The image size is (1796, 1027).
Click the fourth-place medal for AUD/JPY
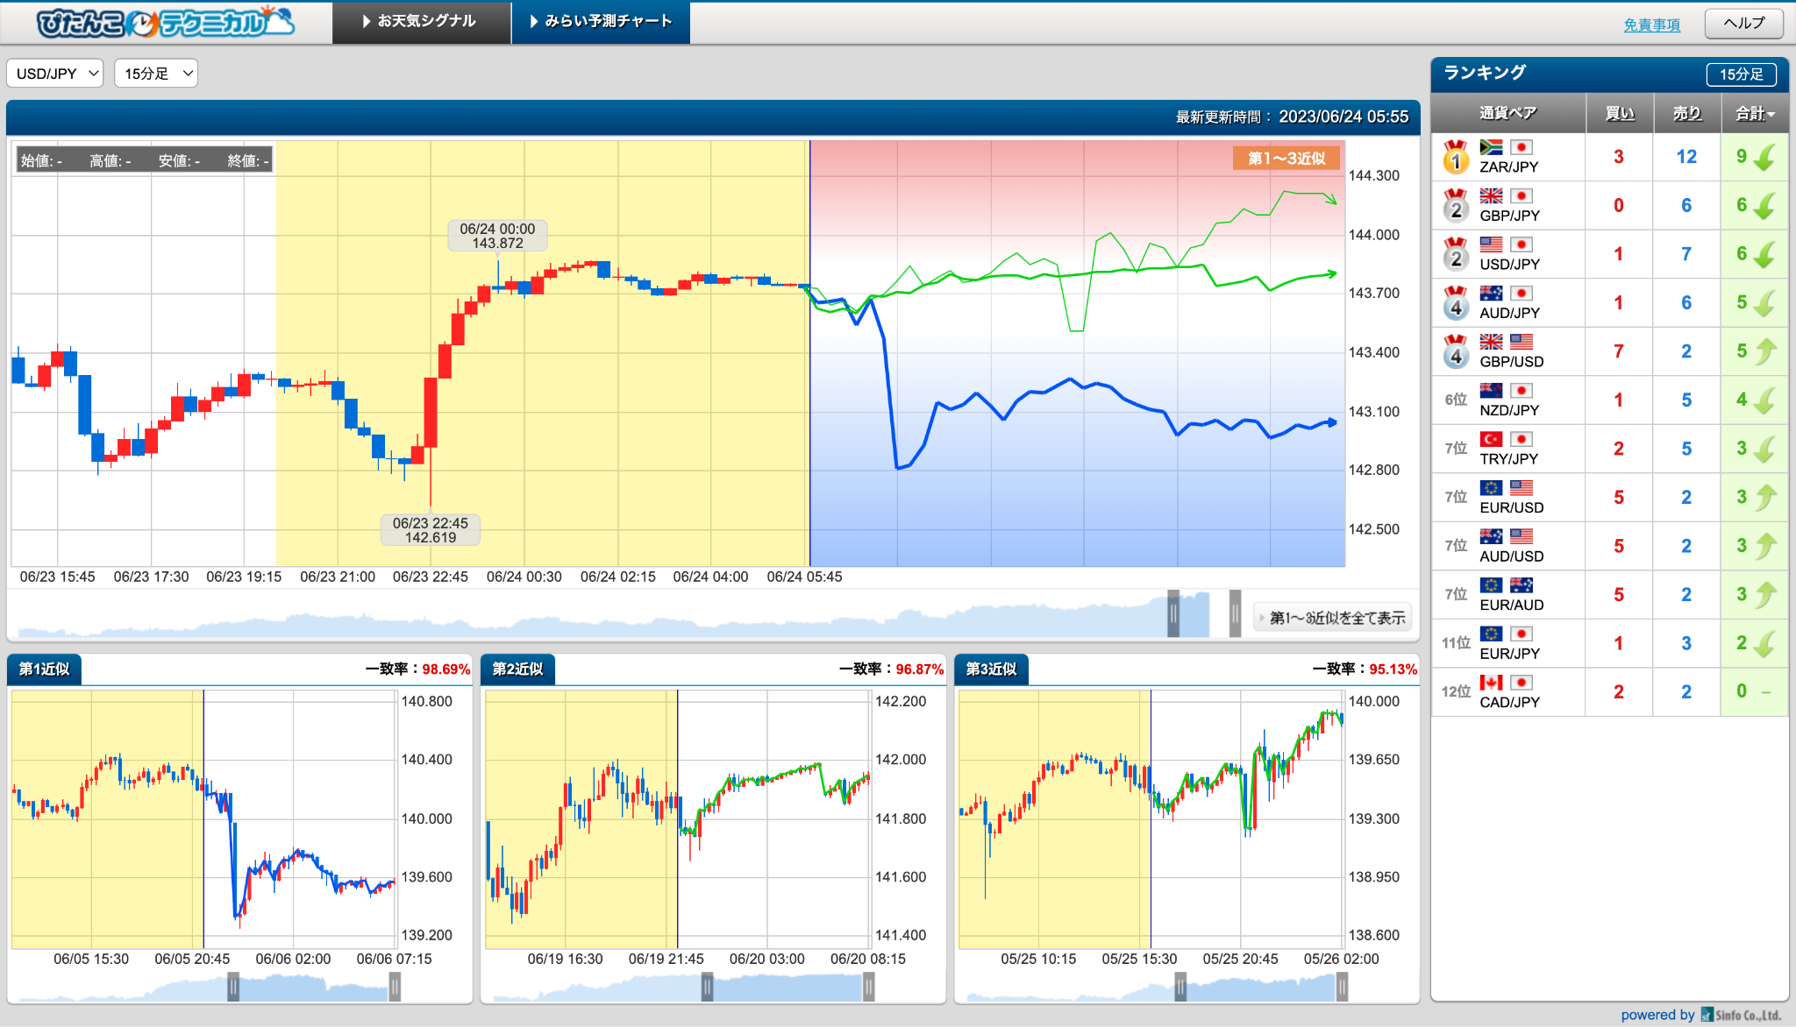1456,303
